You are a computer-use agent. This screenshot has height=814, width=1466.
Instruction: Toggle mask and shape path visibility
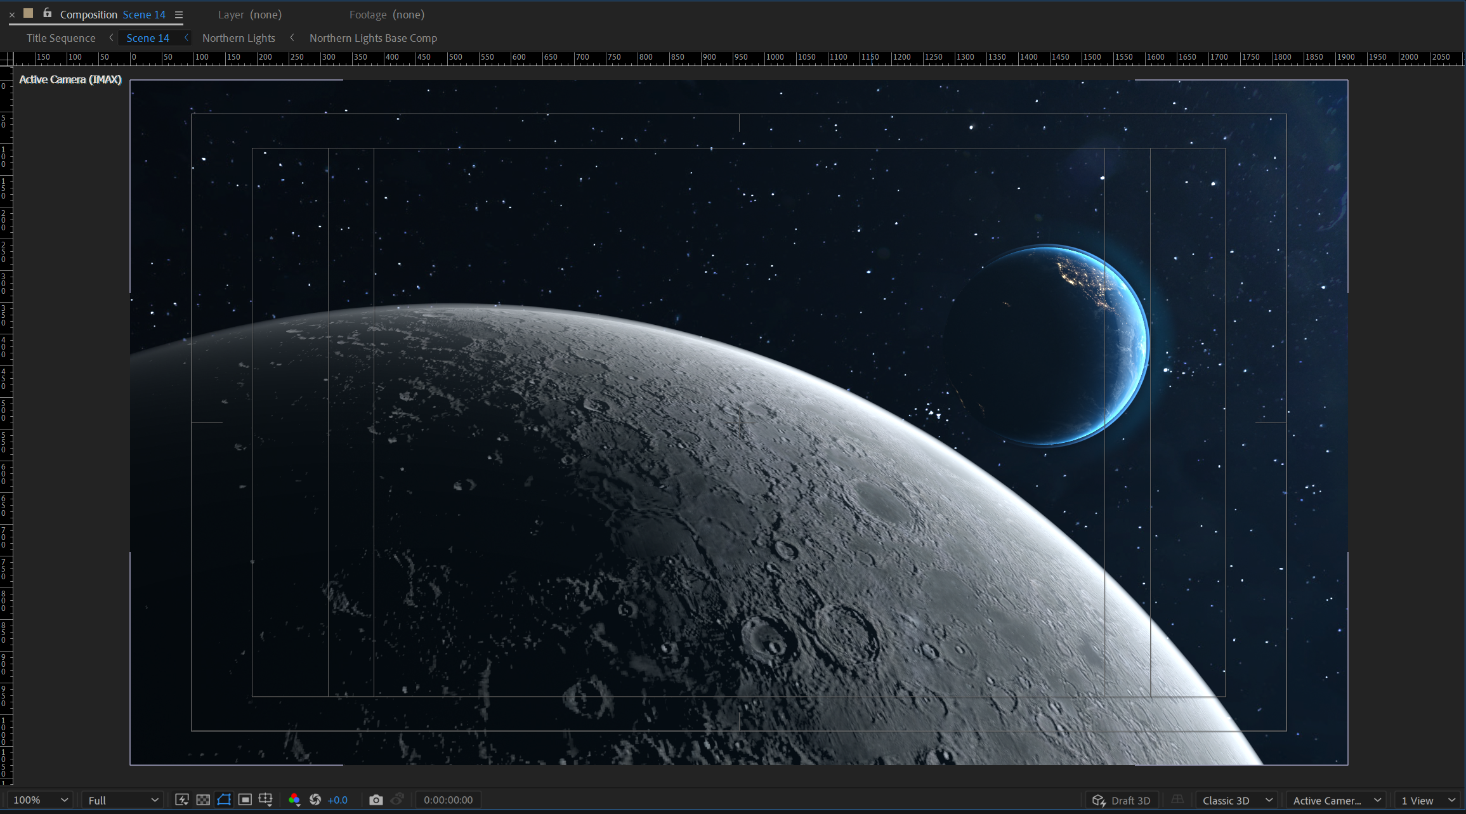pos(224,800)
